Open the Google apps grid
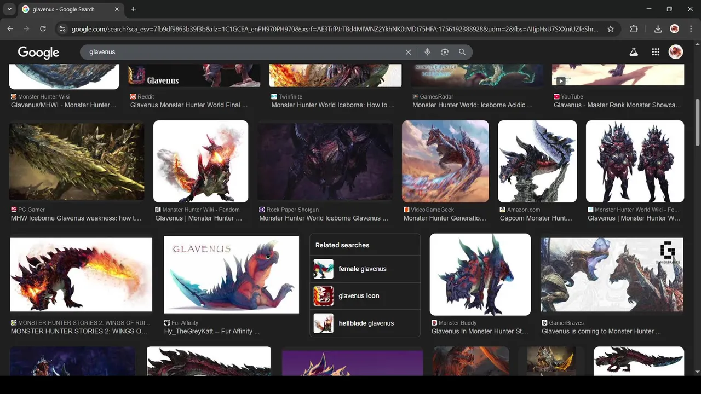The height and width of the screenshot is (394, 701). click(x=656, y=52)
